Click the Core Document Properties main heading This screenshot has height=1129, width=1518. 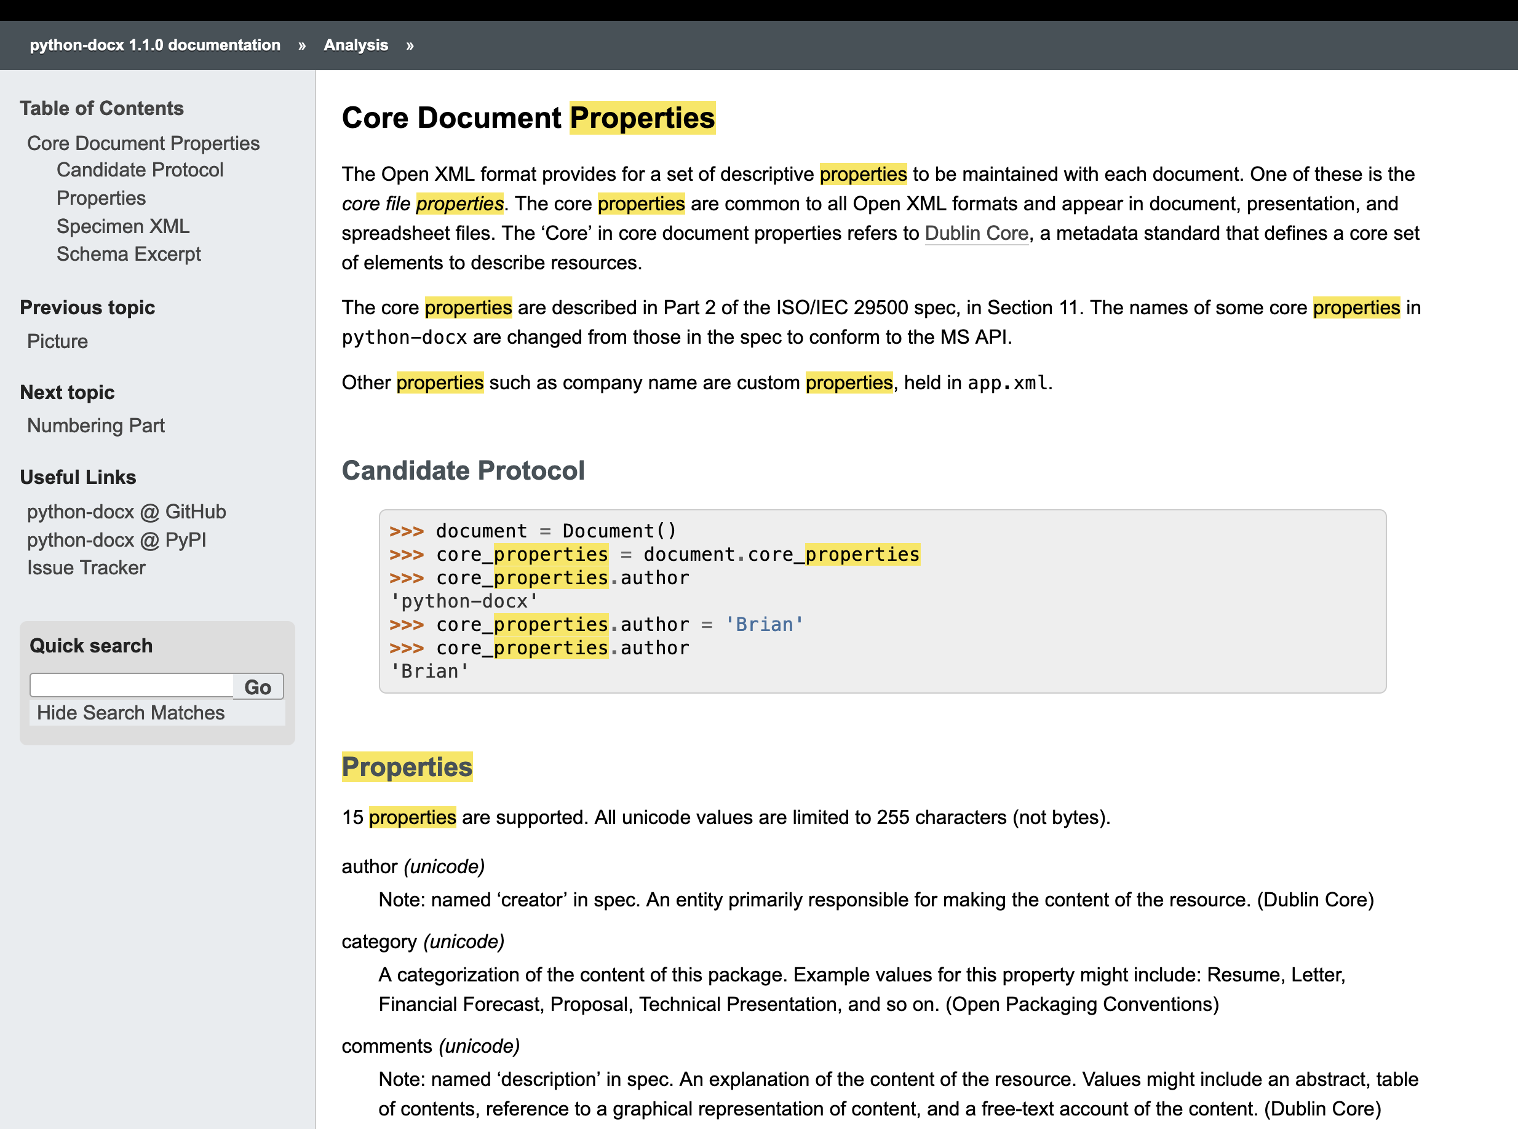click(528, 117)
